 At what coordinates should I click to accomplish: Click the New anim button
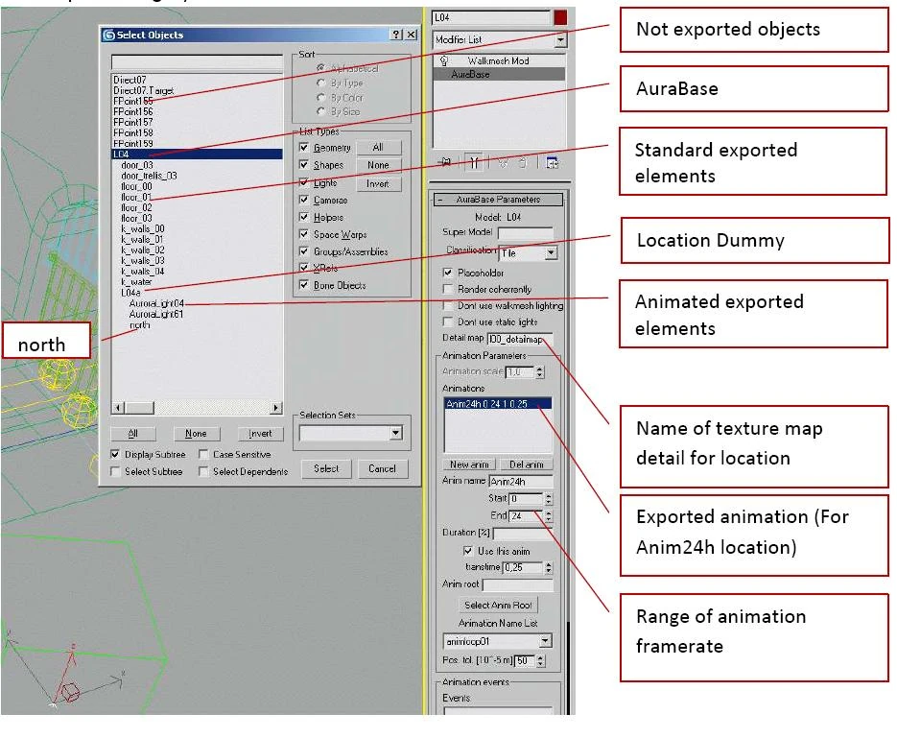[x=469, y=464]
